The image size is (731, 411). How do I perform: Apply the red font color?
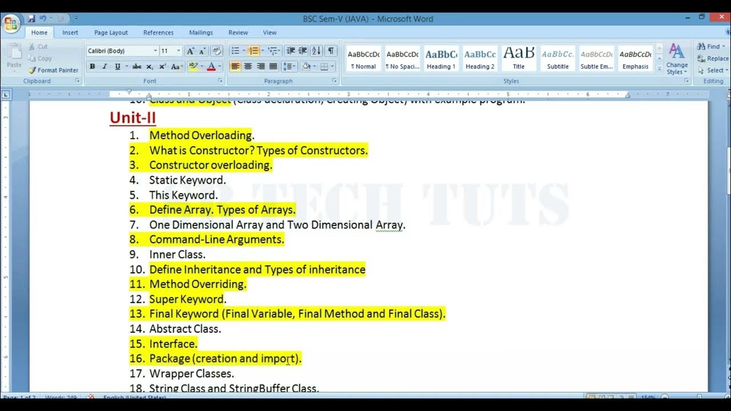tap(211, 67)
